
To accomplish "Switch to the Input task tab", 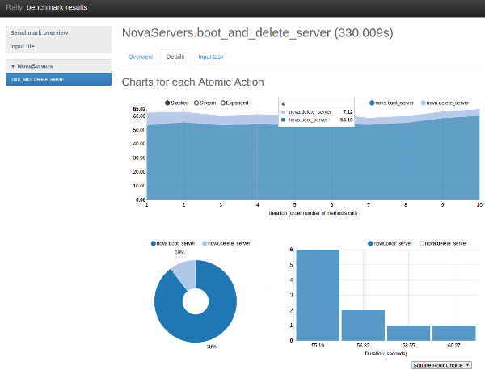I will click(x=210, y=57).
